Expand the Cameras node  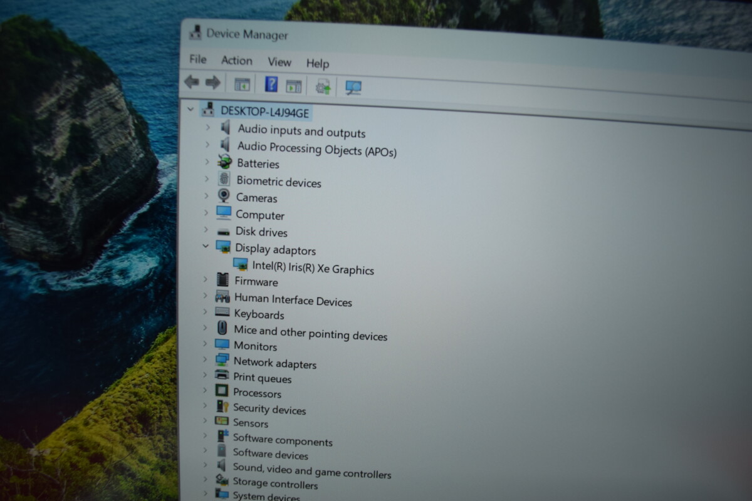(x=206, y=196)
